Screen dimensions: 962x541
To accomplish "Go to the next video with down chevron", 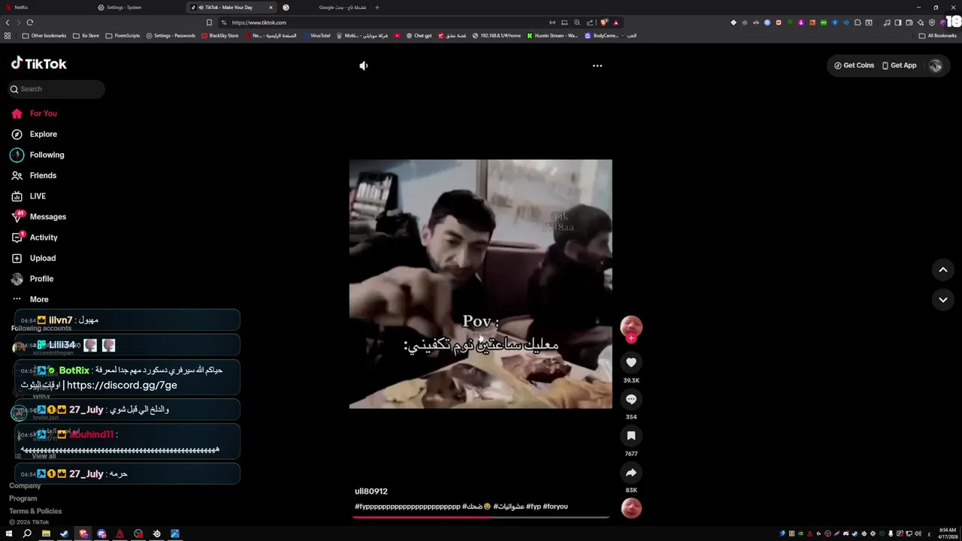I will pos(942,300).
